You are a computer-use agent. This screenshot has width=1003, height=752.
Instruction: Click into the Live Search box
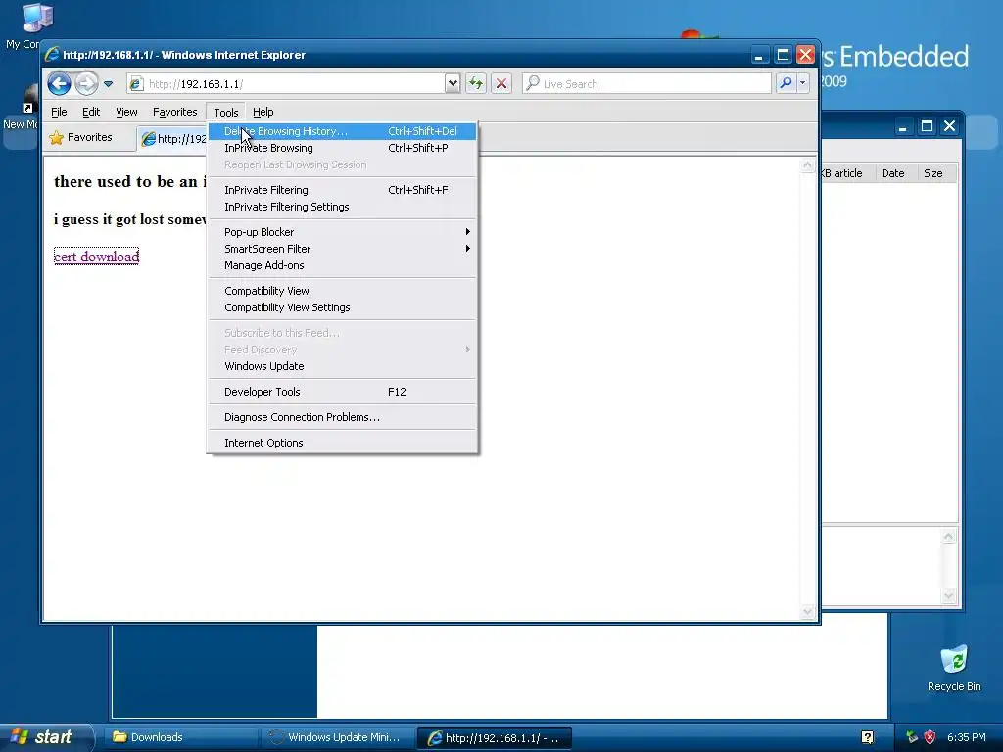pyautogui.click(x=646, y=84)
